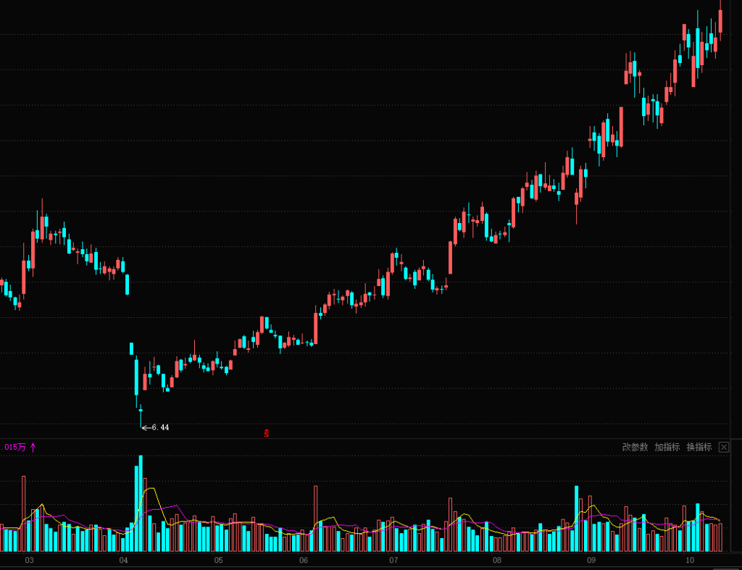Click the 换指标 switch indicator button
The width and height of the screenshot is (742, 570).
(699, 447)
